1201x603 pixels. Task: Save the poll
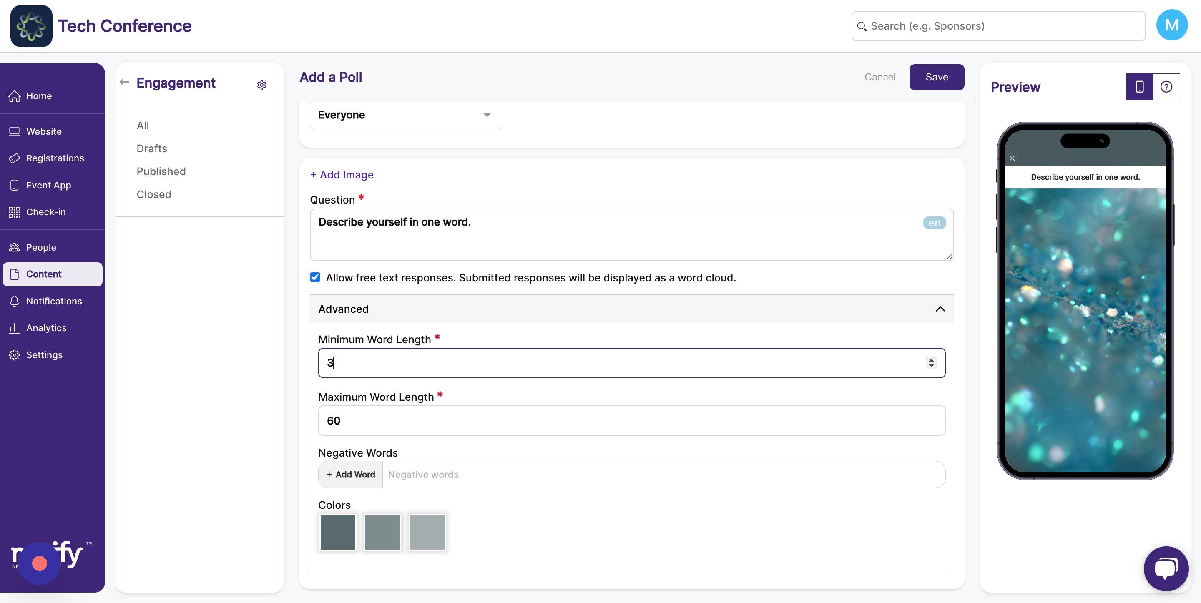937,77
